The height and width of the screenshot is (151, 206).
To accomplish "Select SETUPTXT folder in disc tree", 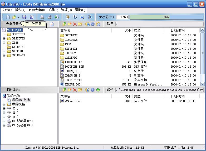I will 18,47.
